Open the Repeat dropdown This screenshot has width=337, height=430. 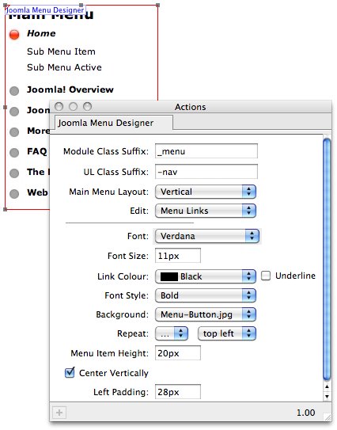tap(172, 333)
